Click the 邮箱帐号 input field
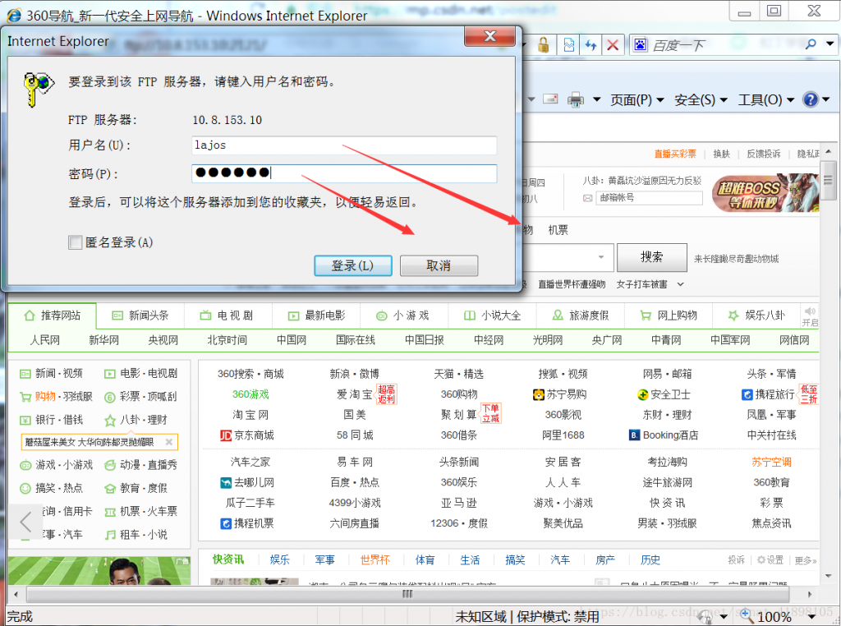Screen dimensions: 841x626 click(649, 198)
